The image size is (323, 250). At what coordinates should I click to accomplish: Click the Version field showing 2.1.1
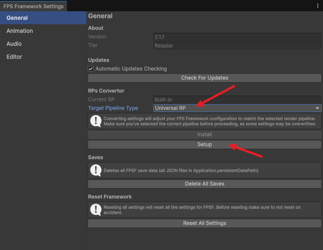coord(237,37)
